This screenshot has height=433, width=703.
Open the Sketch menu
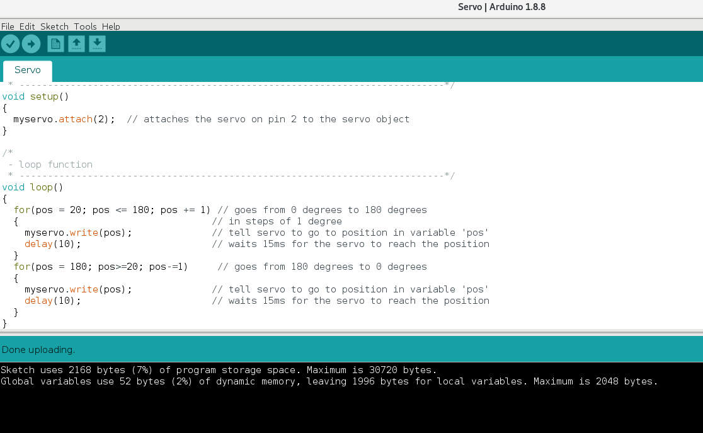coord(54,26)
